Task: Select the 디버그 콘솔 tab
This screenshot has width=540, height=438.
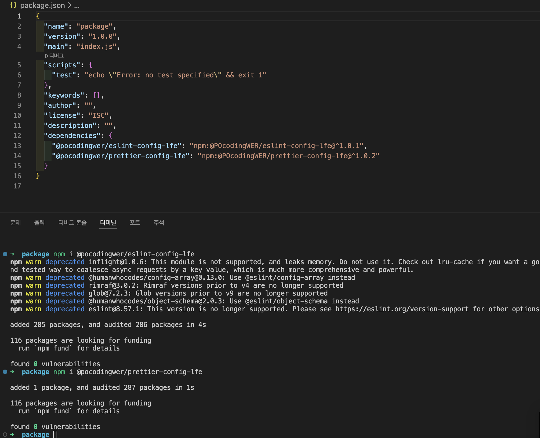Action: (x=72, y=223)
